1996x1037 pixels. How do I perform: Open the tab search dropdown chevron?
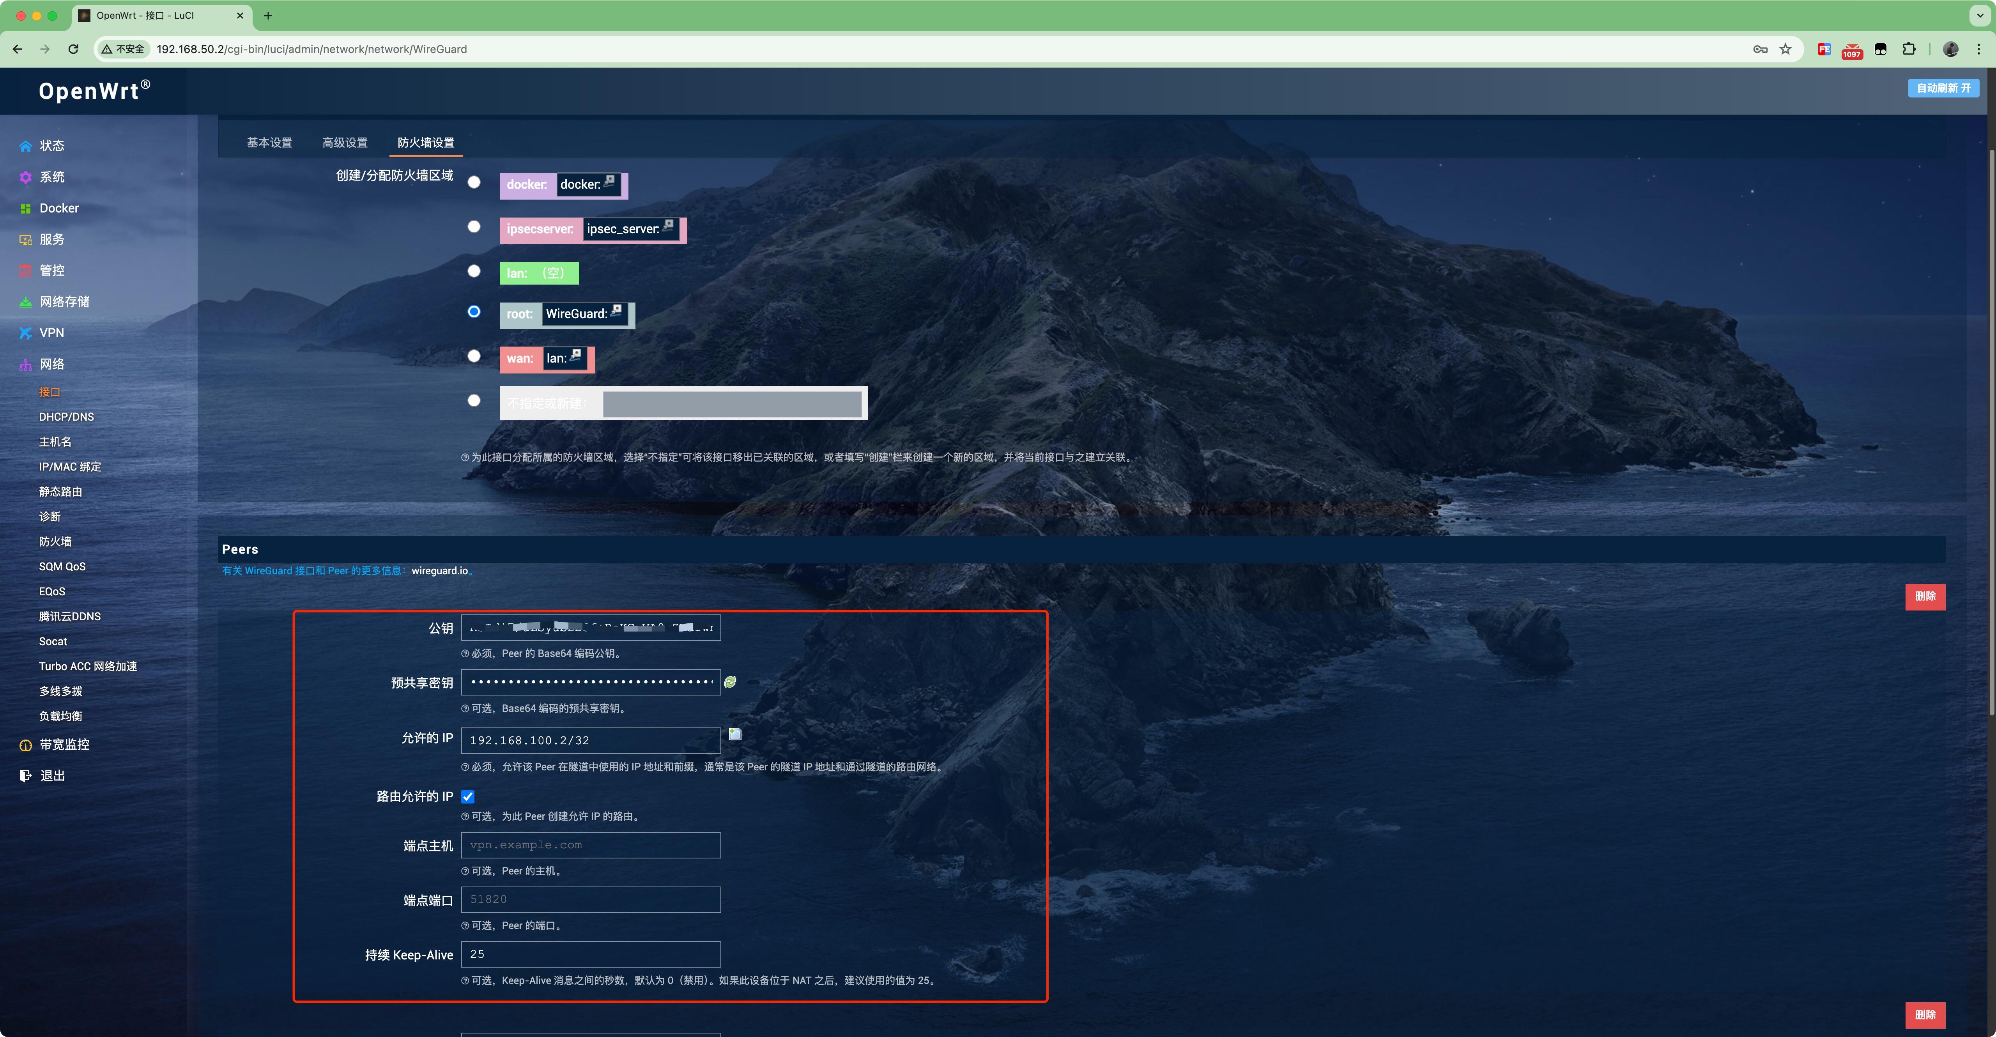pos(1980,16)
